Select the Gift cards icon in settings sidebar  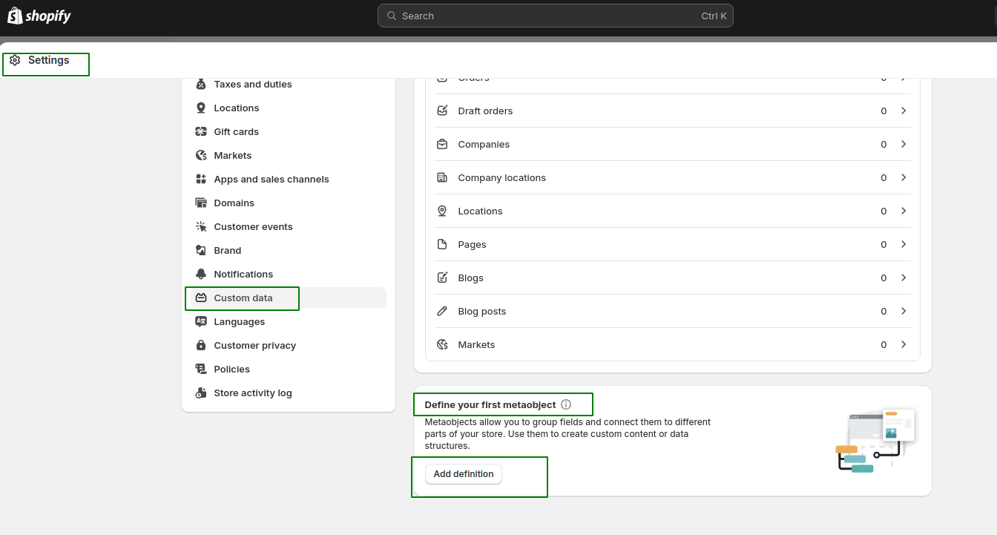pyautogui.click(x=200, y=131)
